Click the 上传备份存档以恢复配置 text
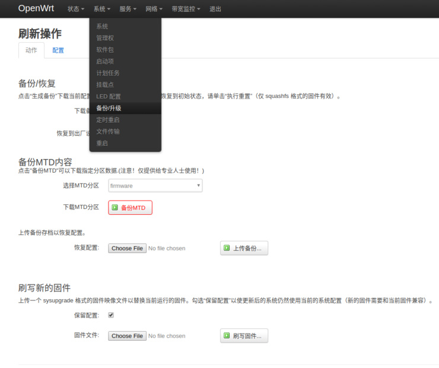Image resolution: width=439 pixels, height=368 pixels. coord(52,233)
